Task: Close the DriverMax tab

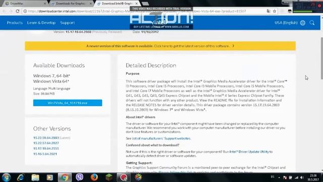Action: 45,4
